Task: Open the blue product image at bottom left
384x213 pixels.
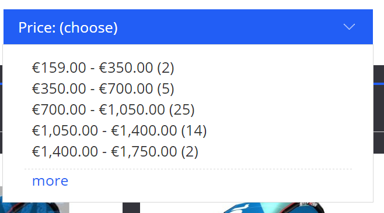Action: (x=34, y=208)
